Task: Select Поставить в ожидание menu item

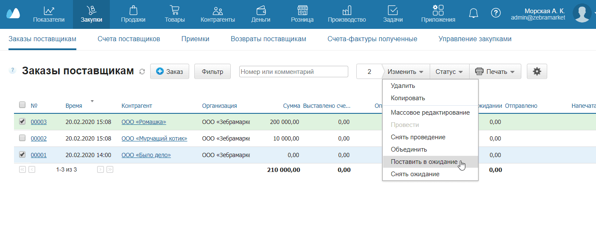Action: pos(424,162)
